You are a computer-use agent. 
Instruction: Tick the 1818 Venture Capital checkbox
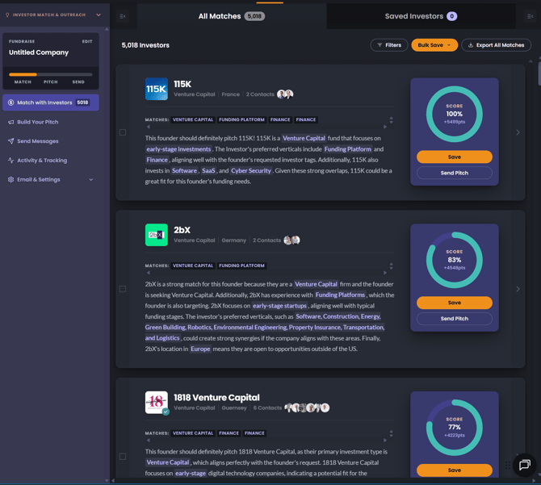(x=123, y=457)
